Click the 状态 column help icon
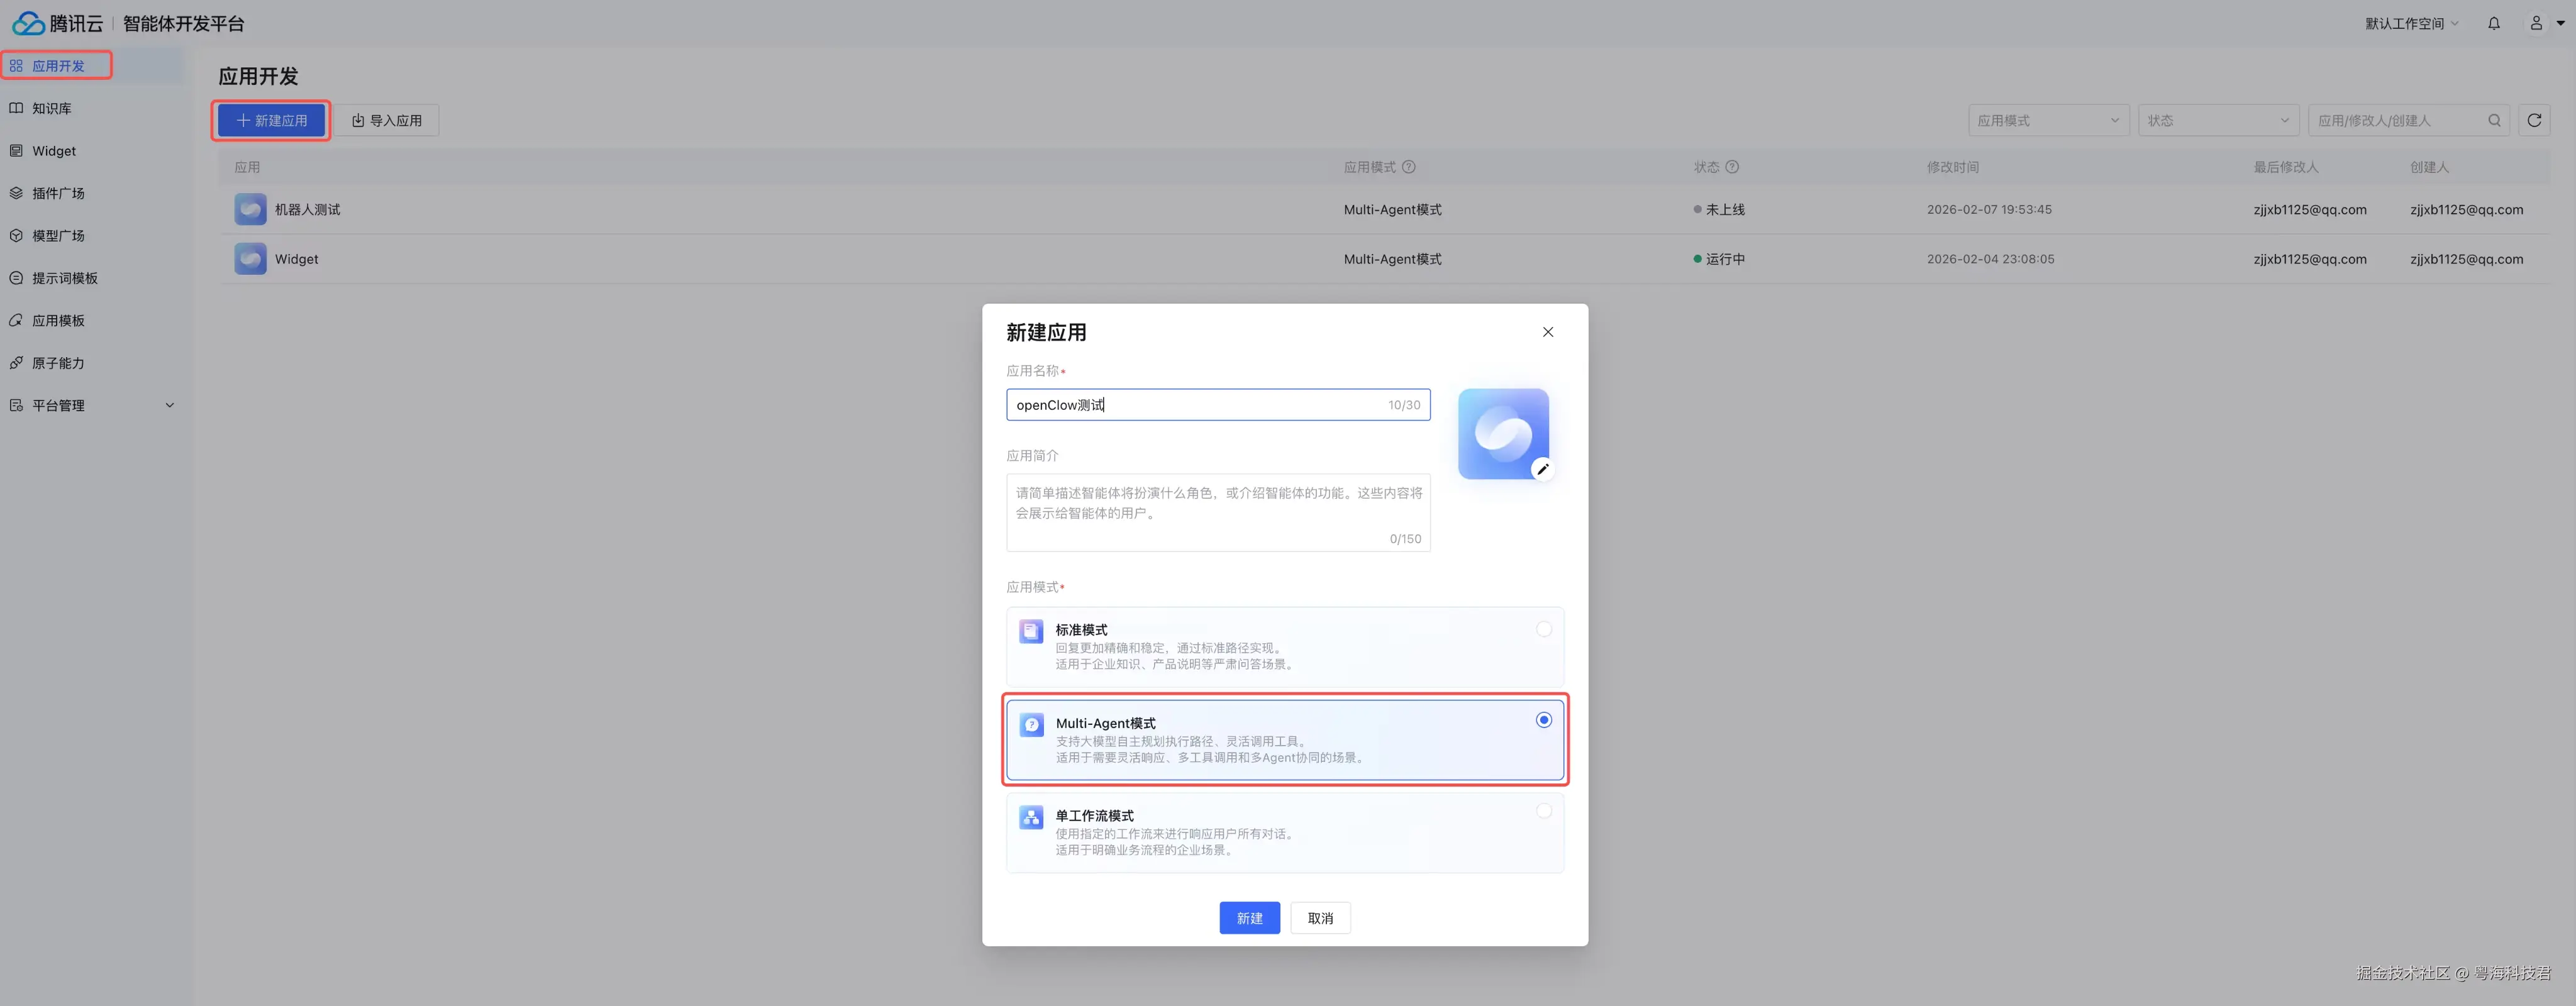 coord(1733,167)
